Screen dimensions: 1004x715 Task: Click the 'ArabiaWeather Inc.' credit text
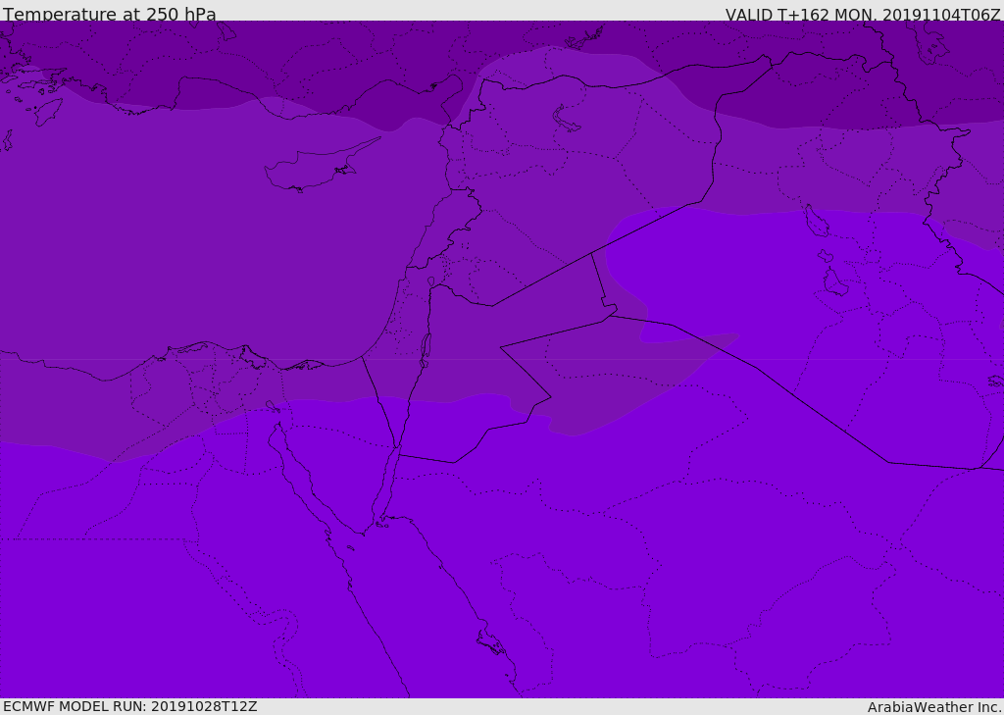tap(933, 707)
